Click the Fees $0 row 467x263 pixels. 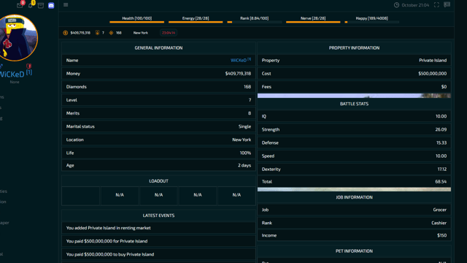pos(354,87)
